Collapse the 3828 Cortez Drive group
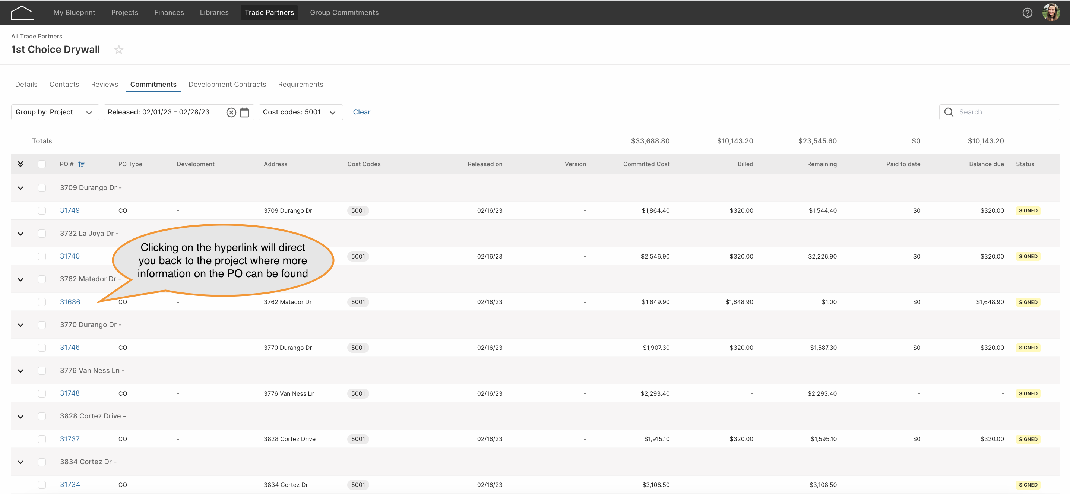Screen dimensions: 1070x494 (20, 417)
